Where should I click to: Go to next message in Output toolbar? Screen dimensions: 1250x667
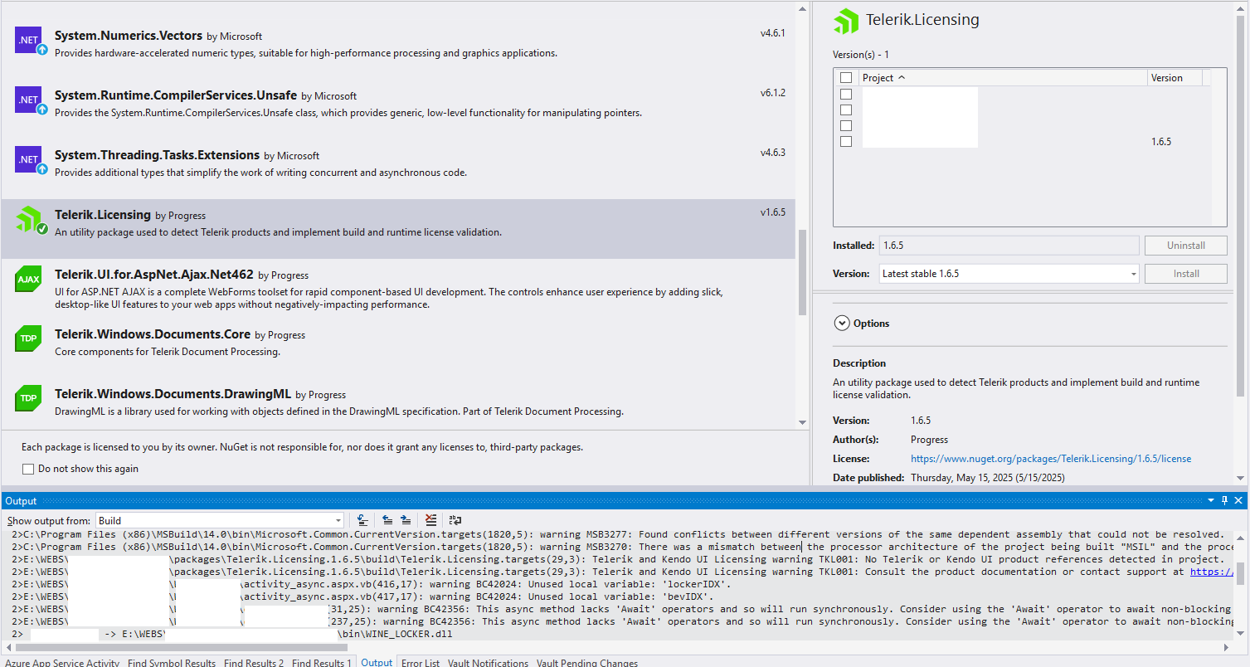[406, 520]
